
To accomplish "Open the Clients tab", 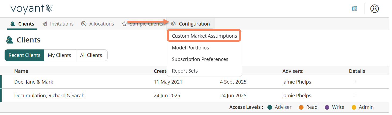I will click(22, 24).
